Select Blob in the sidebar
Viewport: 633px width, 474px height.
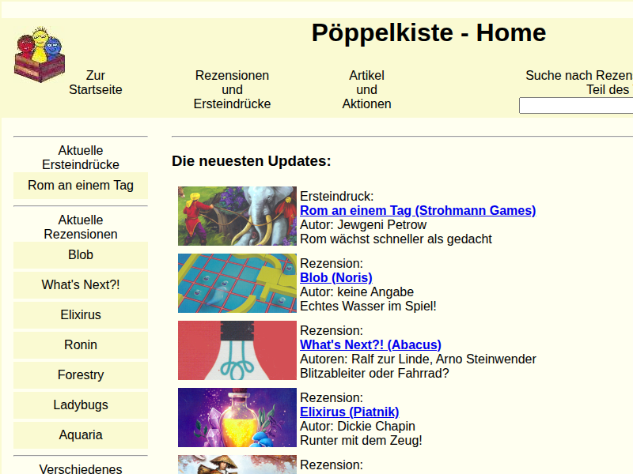[81, 255]
